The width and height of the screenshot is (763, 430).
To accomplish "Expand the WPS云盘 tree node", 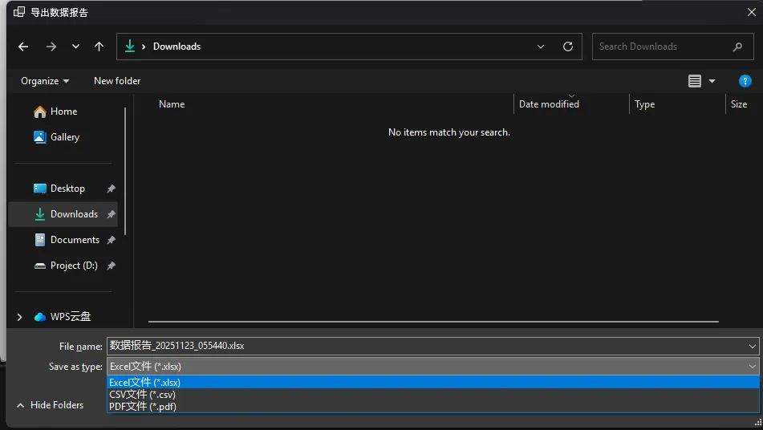I will tap(20, 317).
